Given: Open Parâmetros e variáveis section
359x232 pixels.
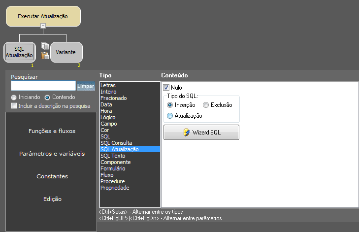Looking at the screenshot, I should (x=52, y=154).
